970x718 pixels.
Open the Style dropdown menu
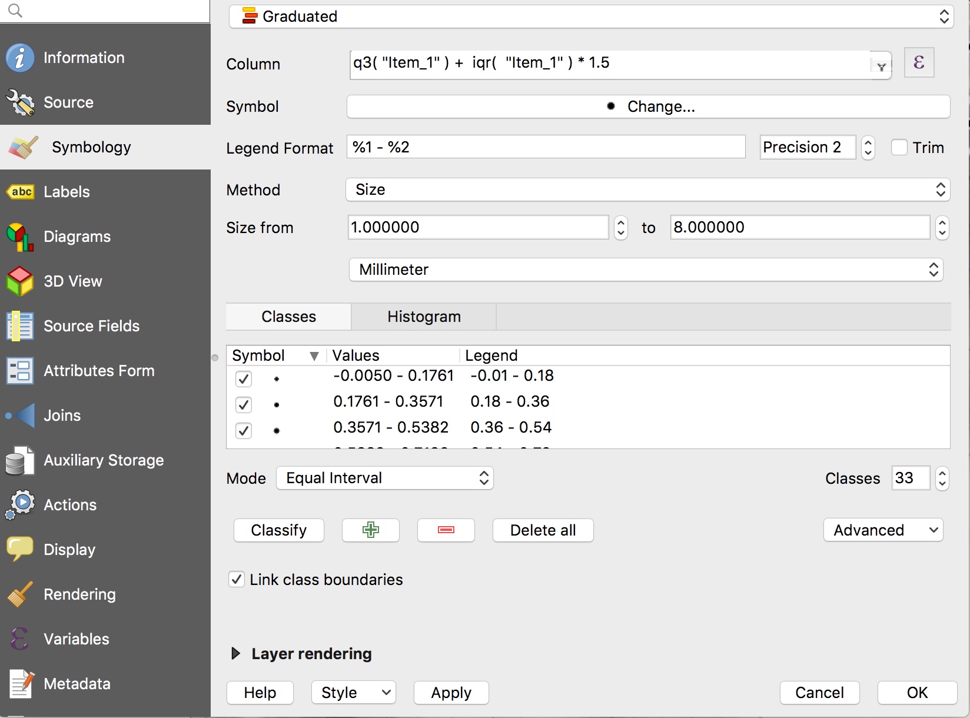[354, 693]
